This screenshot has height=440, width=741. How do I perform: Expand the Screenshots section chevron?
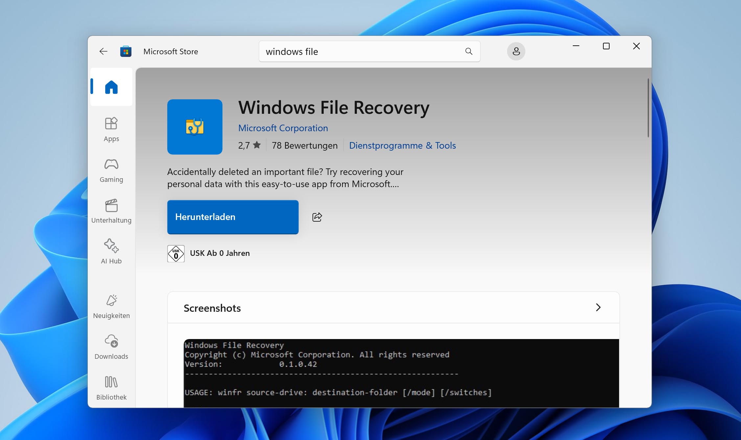[x=598, y=307]
